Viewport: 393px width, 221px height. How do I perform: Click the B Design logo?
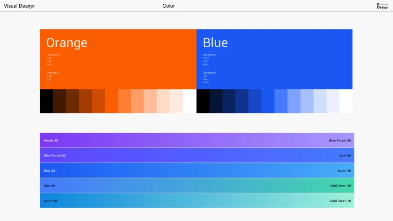382,6
